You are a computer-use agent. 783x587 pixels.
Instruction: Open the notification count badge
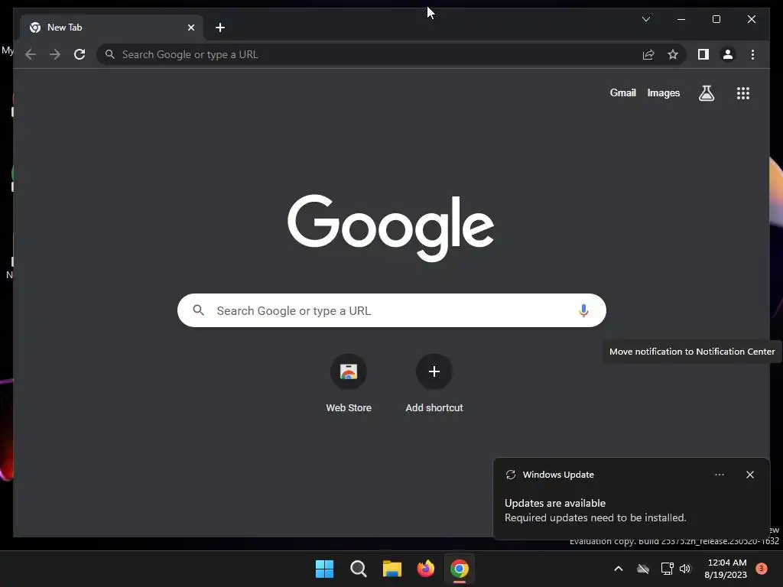[761, 569]
